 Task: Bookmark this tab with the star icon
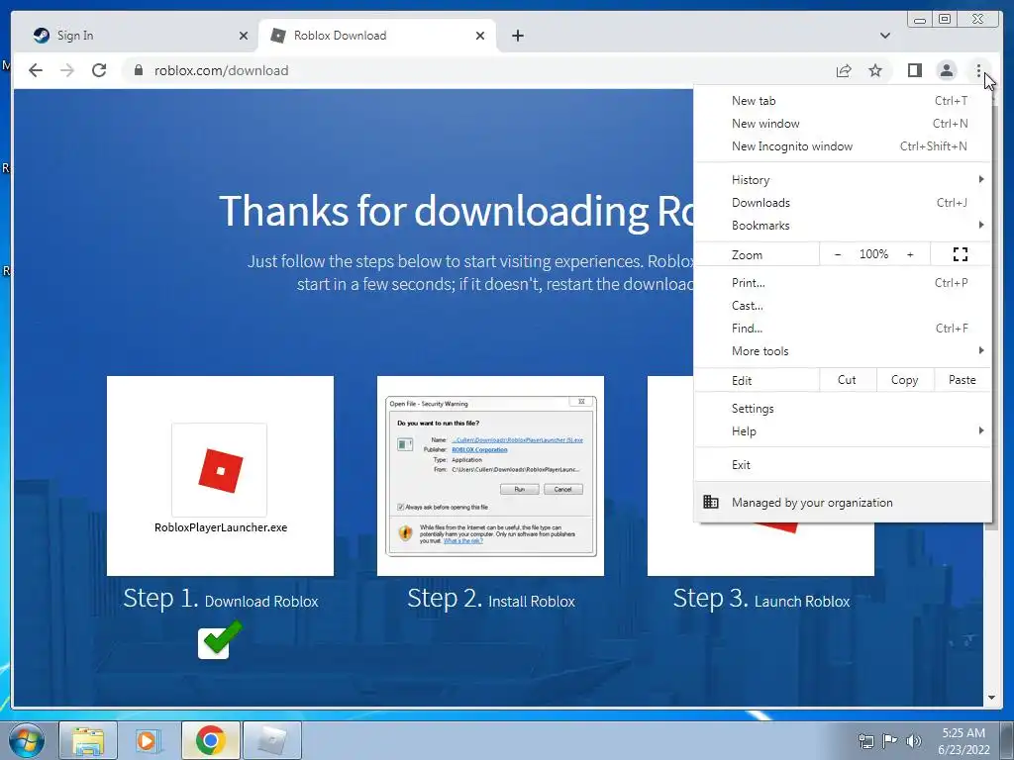click(x=875, y=70)
